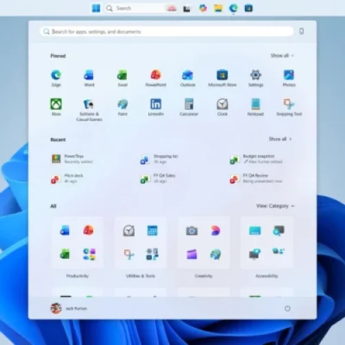Open Magnifier in Accessibility category
345x345 pixels.
(x=279, y=230)
